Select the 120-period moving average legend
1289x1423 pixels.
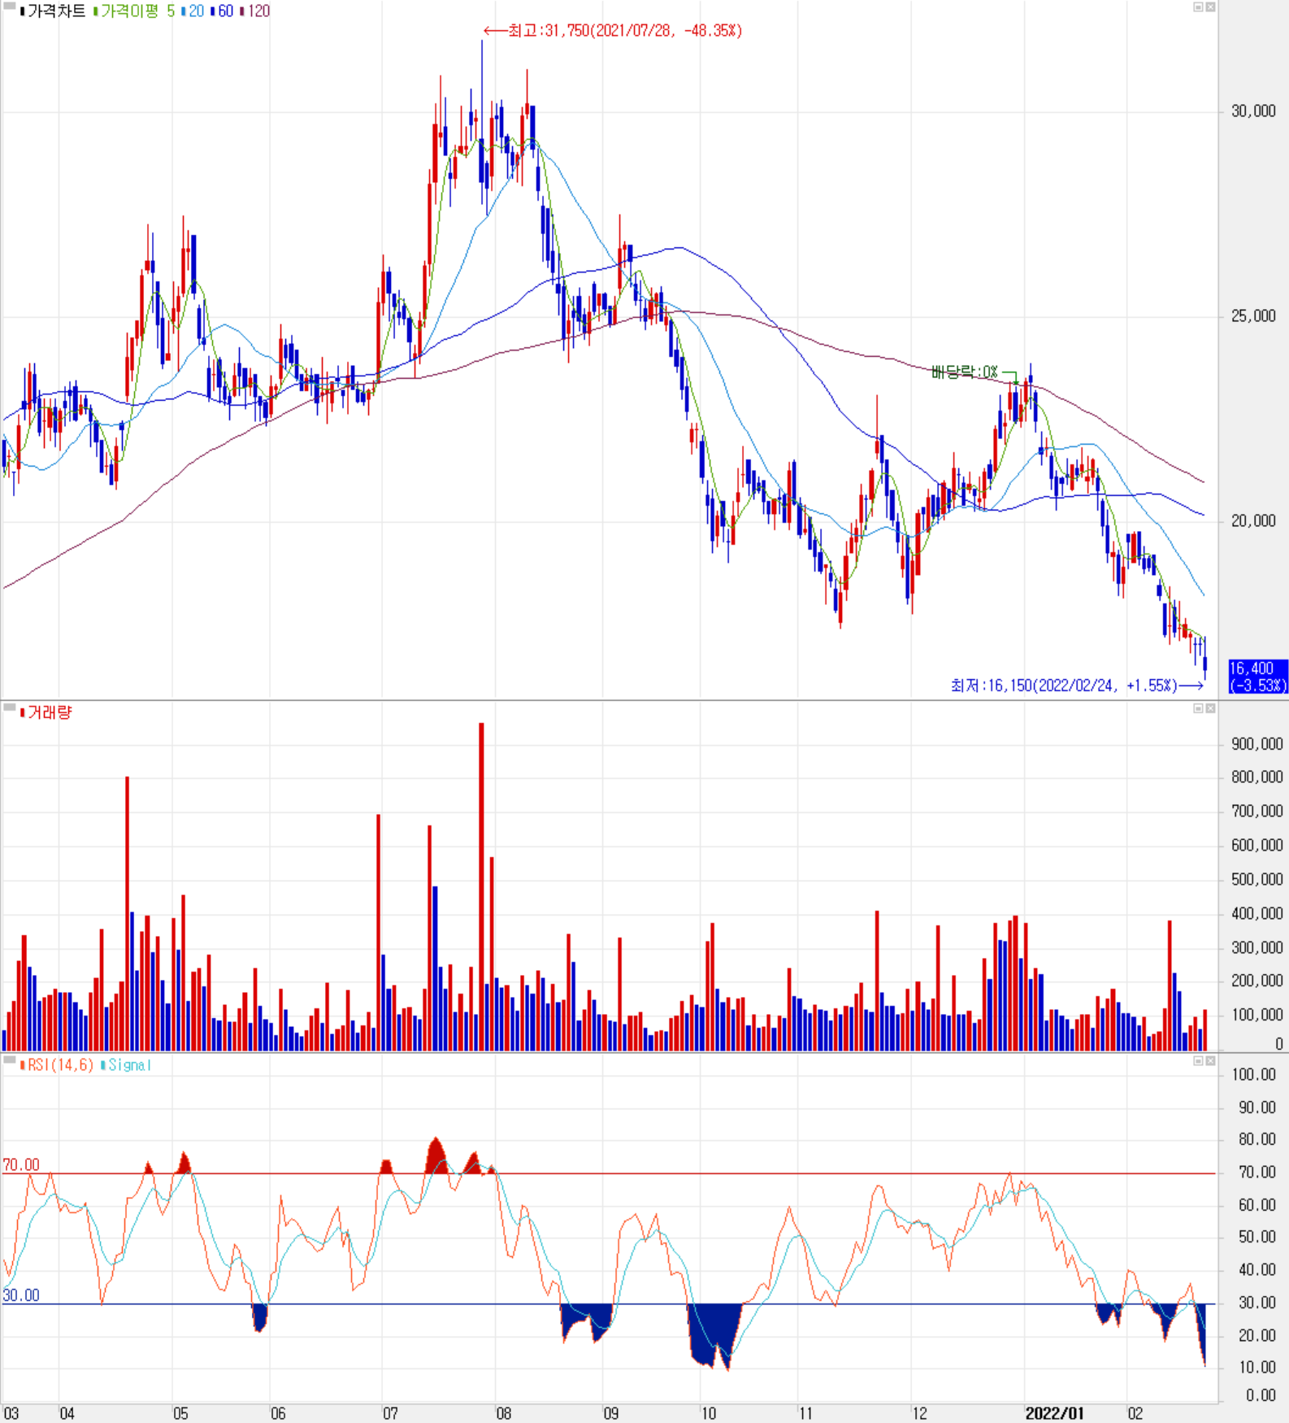pos(258,11)
